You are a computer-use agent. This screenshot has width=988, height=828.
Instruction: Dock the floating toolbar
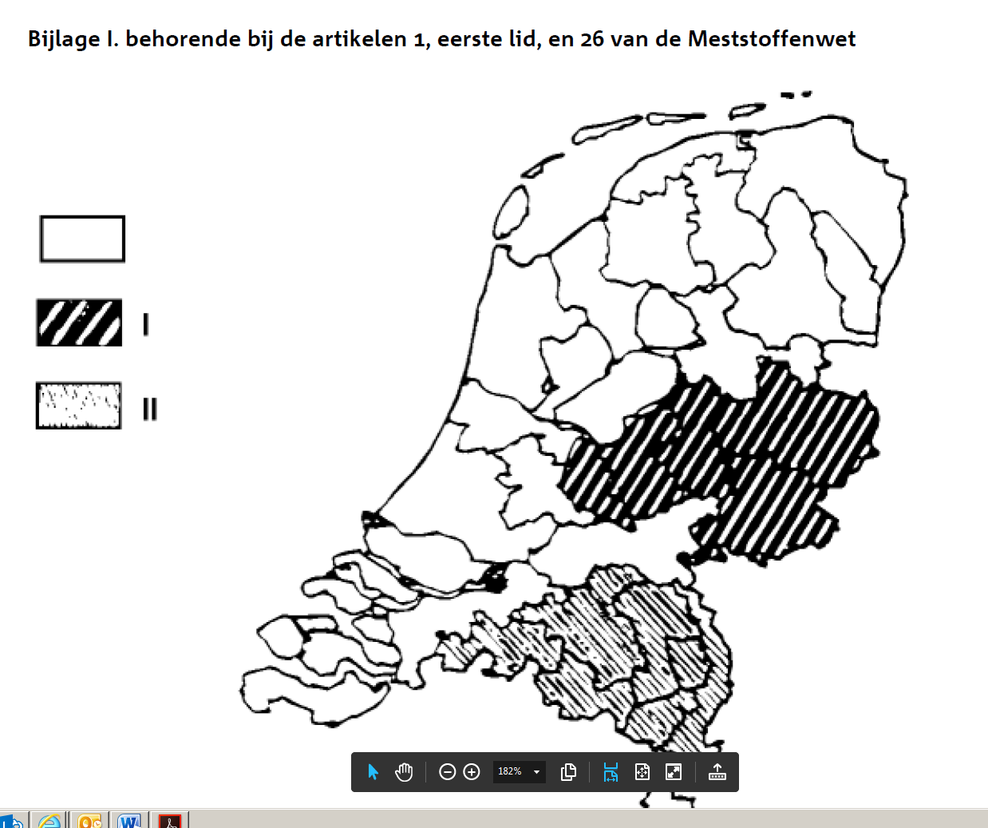tap(717, 772)
